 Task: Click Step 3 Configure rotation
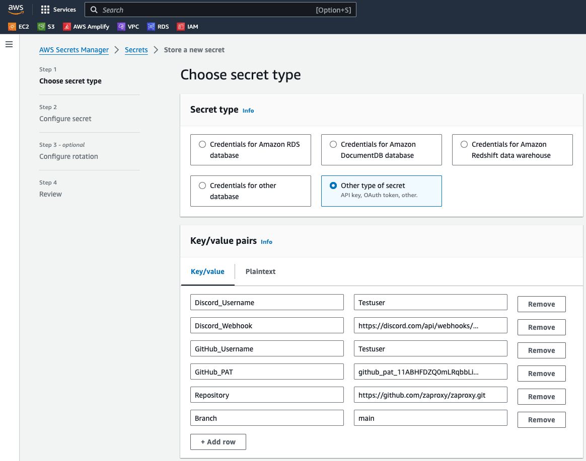pyautogui.click(x=69, y=156)
